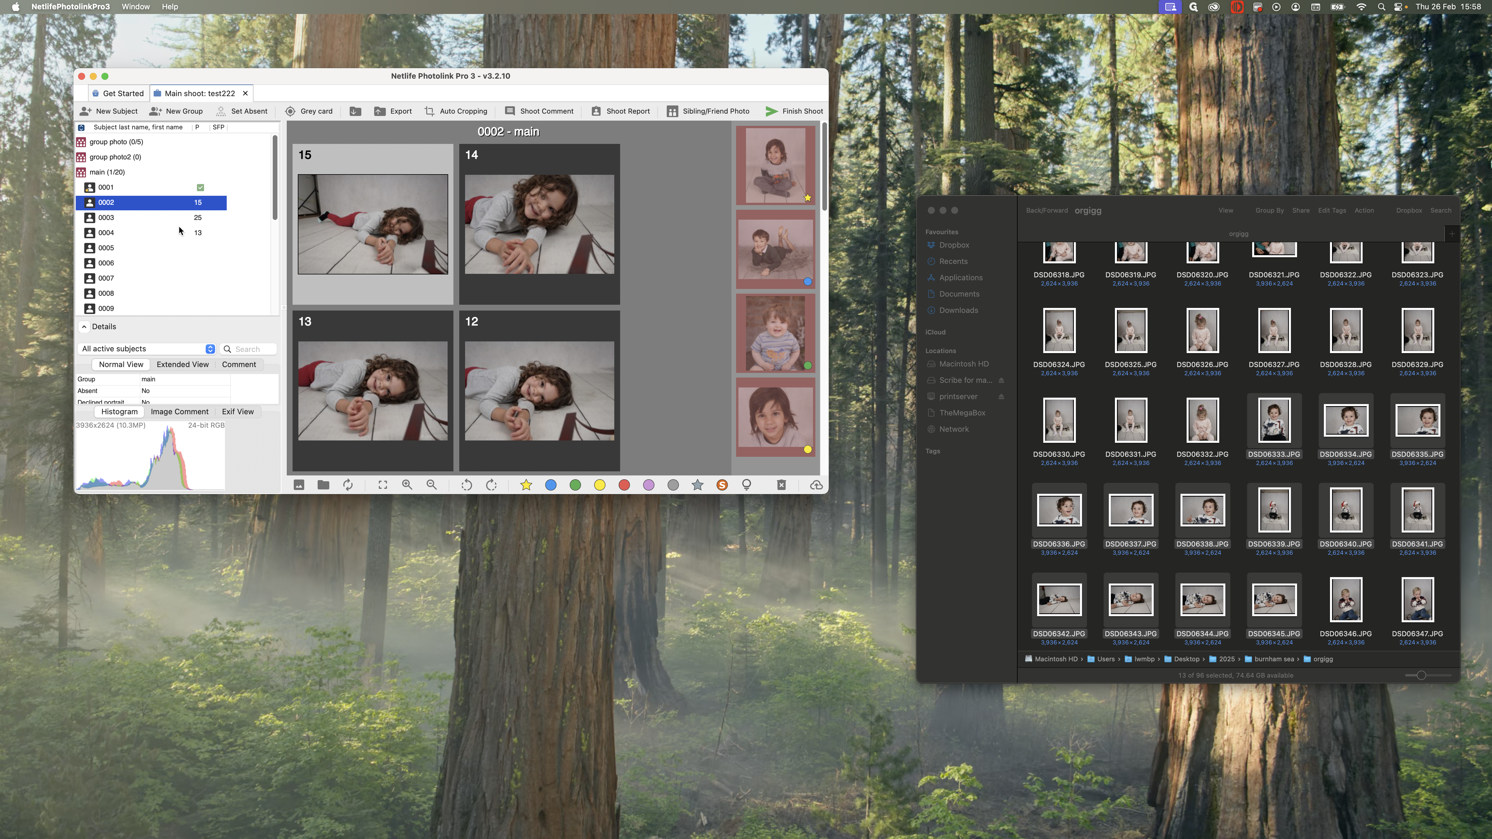Click the zoom in magnifier icon

coord(407,485)
